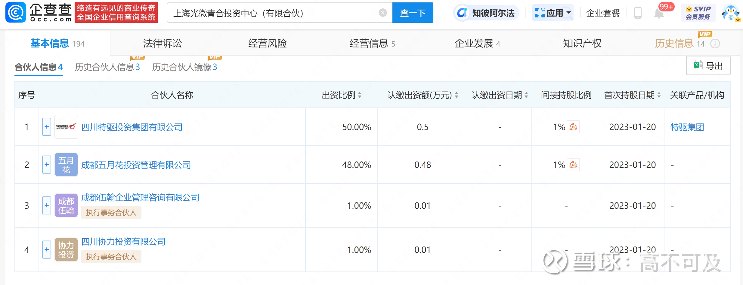
Task: Click 五月花 logo tile
Action: pyautogui.click(x=66, y=165)
